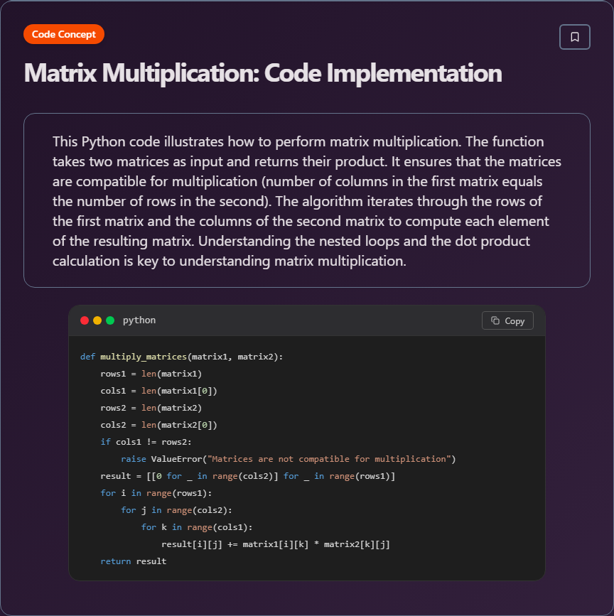614x616 pixels.
Task: Click the red window dot
Action: [85, 320]
